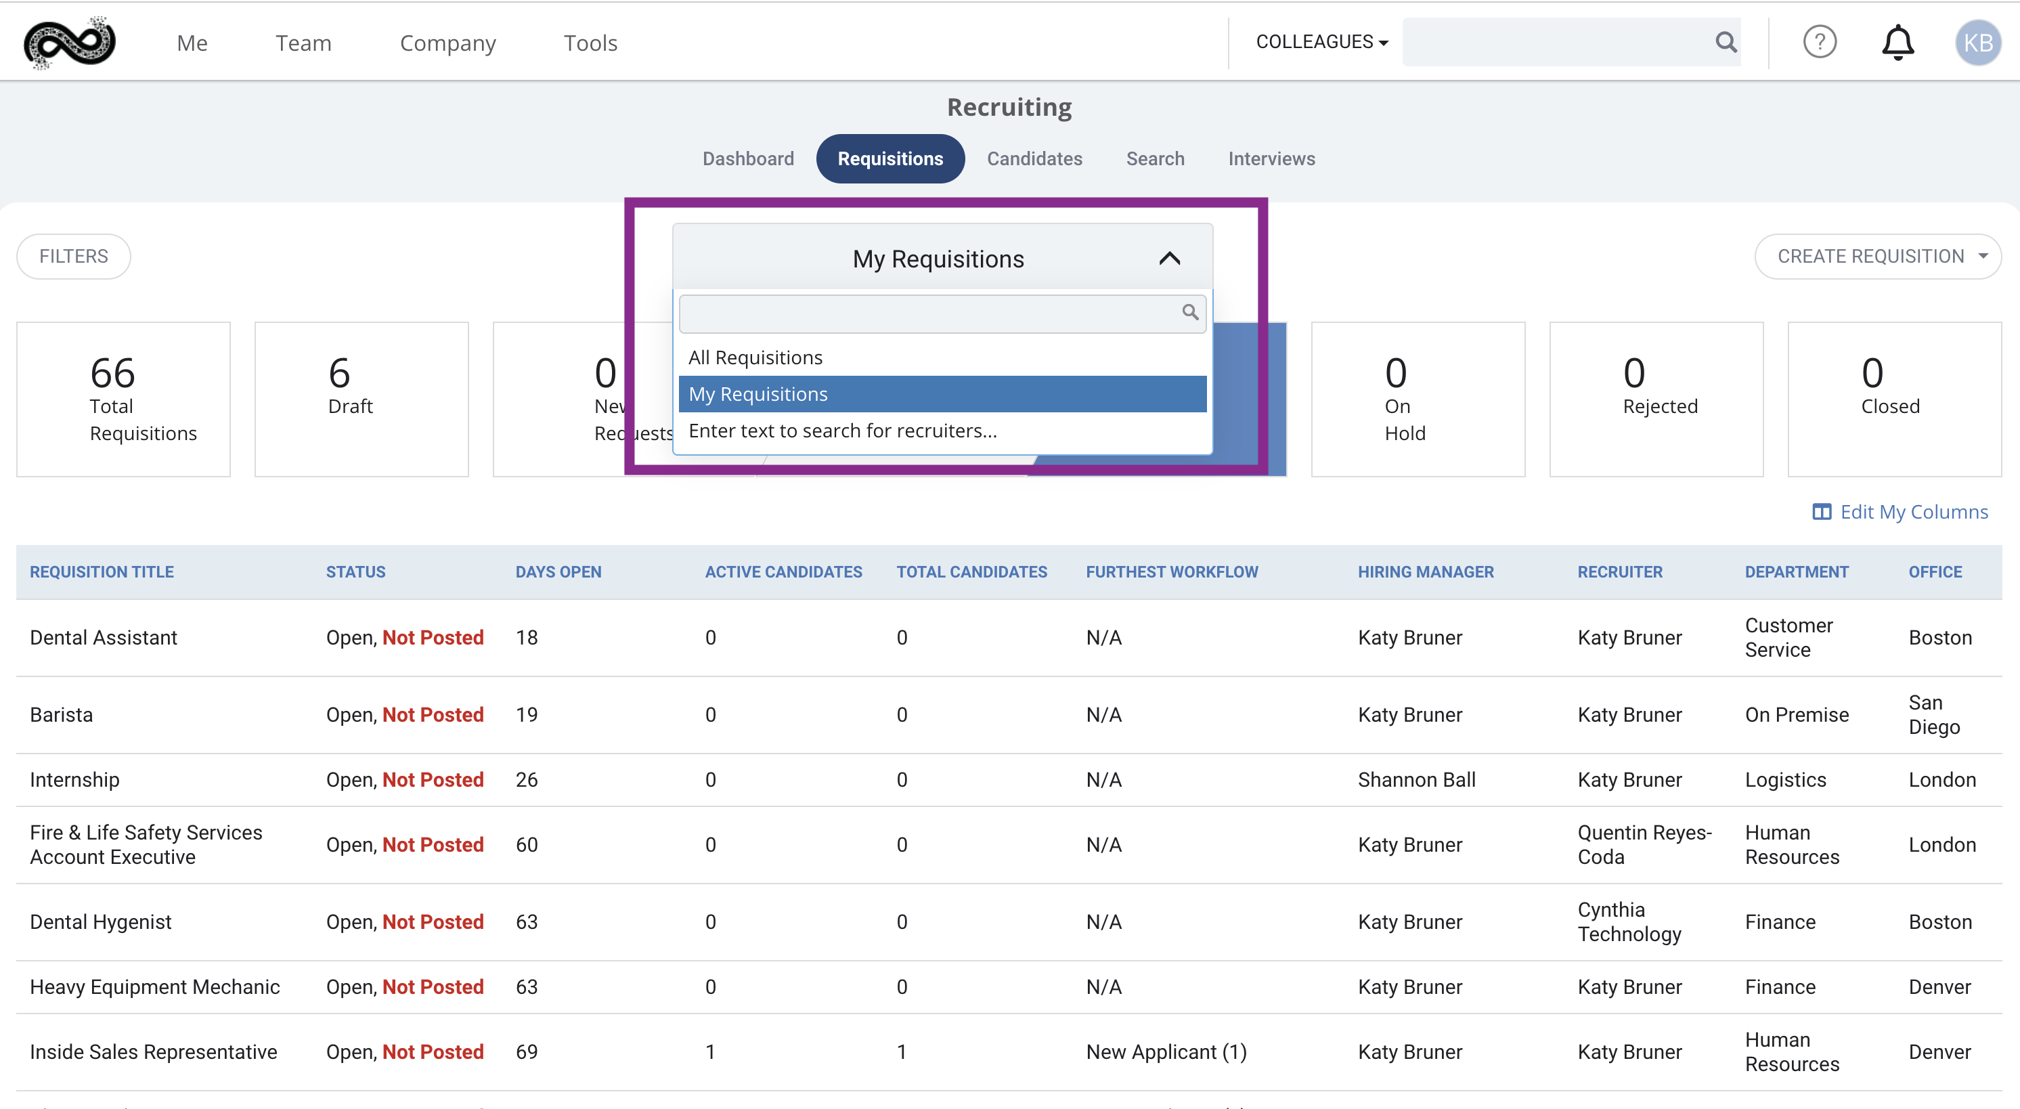Viewport: 2020px width, 1109px height.
Task: Sort by HIRING MANAGER column header
Action: click(x=1426, y=573)
